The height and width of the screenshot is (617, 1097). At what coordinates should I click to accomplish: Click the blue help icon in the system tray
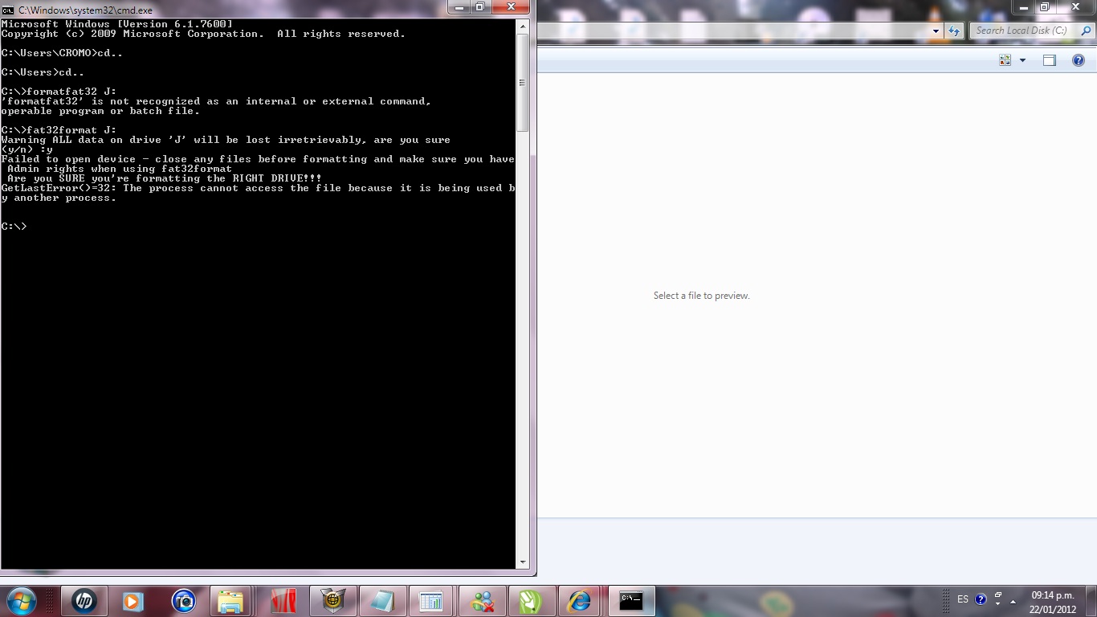981,599
